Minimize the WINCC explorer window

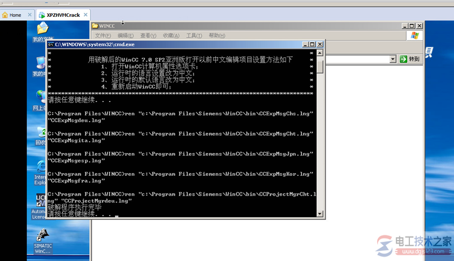click(x=405, y=26)
